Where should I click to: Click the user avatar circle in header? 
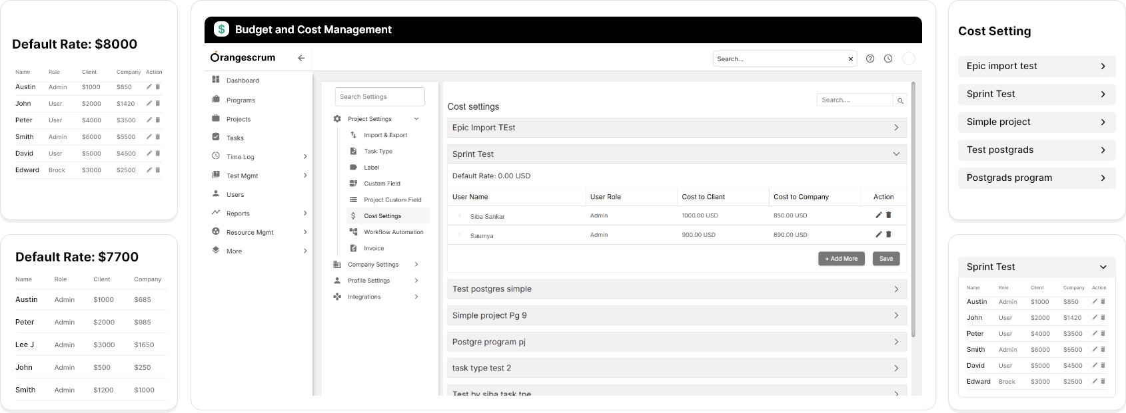point(908,59)
